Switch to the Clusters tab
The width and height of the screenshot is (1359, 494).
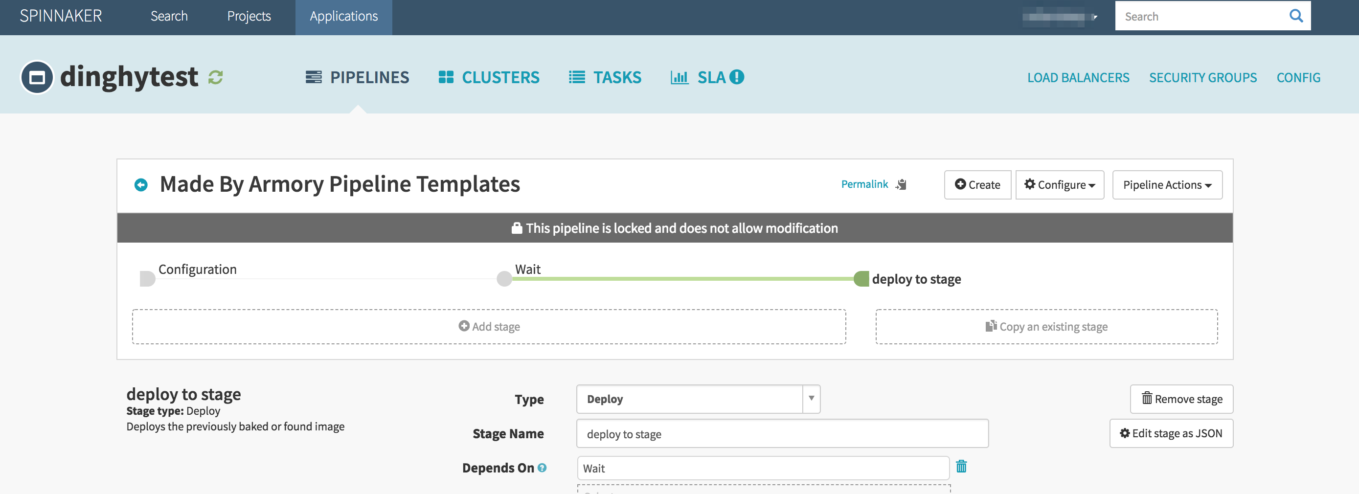coord(489,77)
